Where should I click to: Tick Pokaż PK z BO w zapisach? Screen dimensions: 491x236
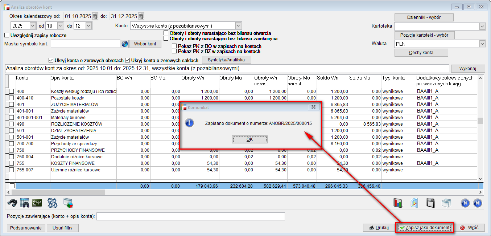[174, 46]
